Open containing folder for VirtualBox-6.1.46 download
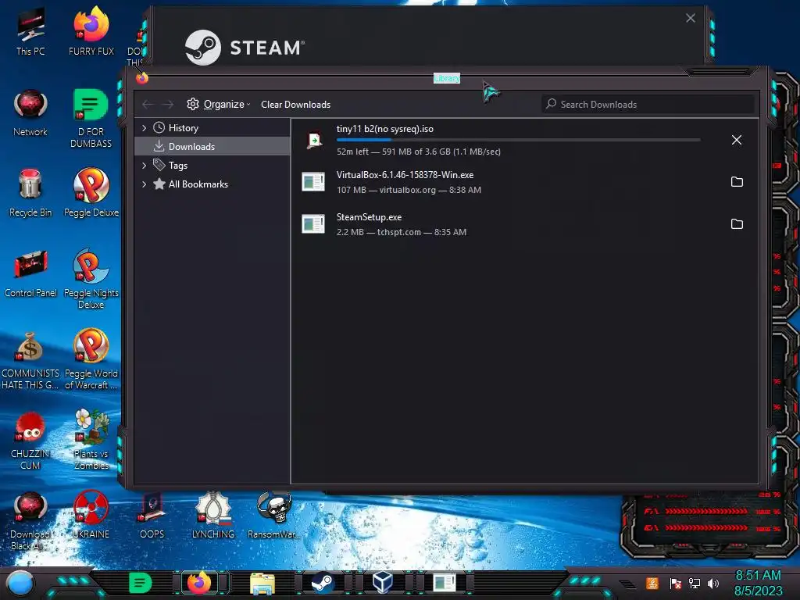This screenshot has height=600, width=800. click(x=737, y=181)
